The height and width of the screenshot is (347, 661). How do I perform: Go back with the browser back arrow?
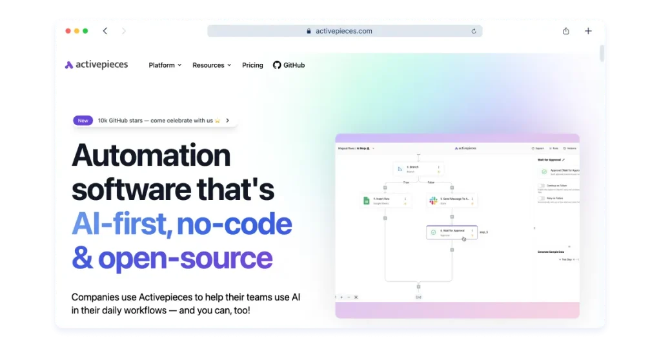105,31
